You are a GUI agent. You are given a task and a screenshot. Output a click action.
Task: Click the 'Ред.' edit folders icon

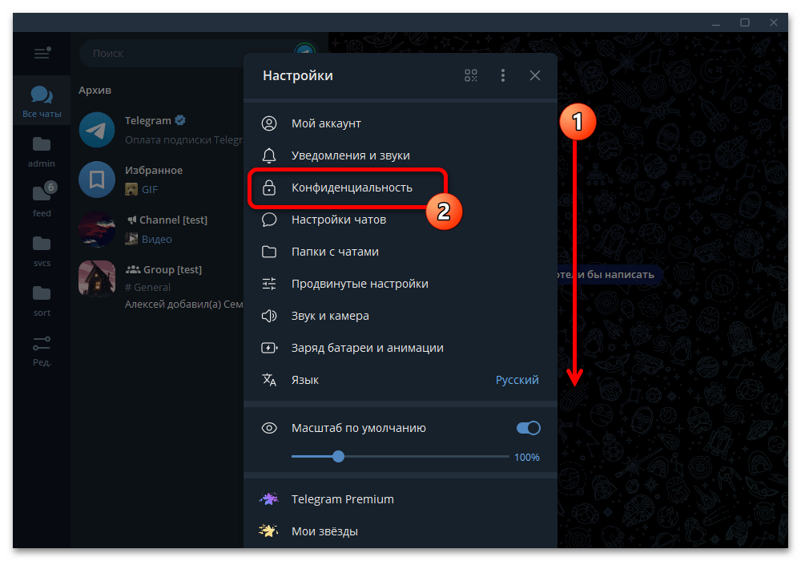pyautogui.click(x=42, y=350)
